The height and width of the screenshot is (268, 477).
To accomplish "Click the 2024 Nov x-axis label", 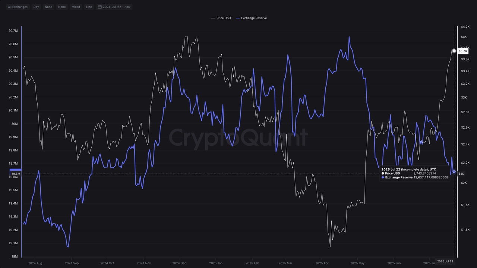I will tap(143, 263).
